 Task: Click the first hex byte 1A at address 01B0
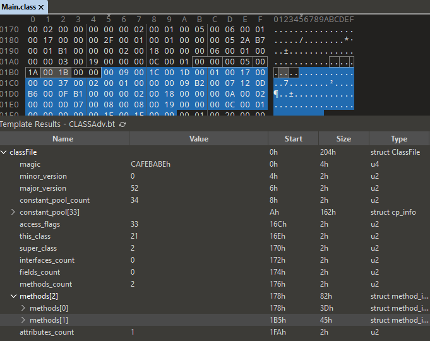tap(33, 73)
